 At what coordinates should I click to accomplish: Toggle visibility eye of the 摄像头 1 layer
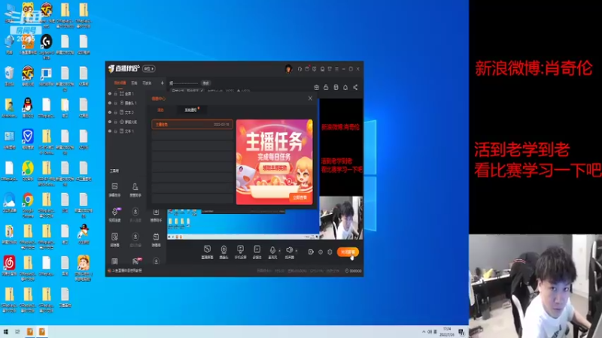point(110,103)
